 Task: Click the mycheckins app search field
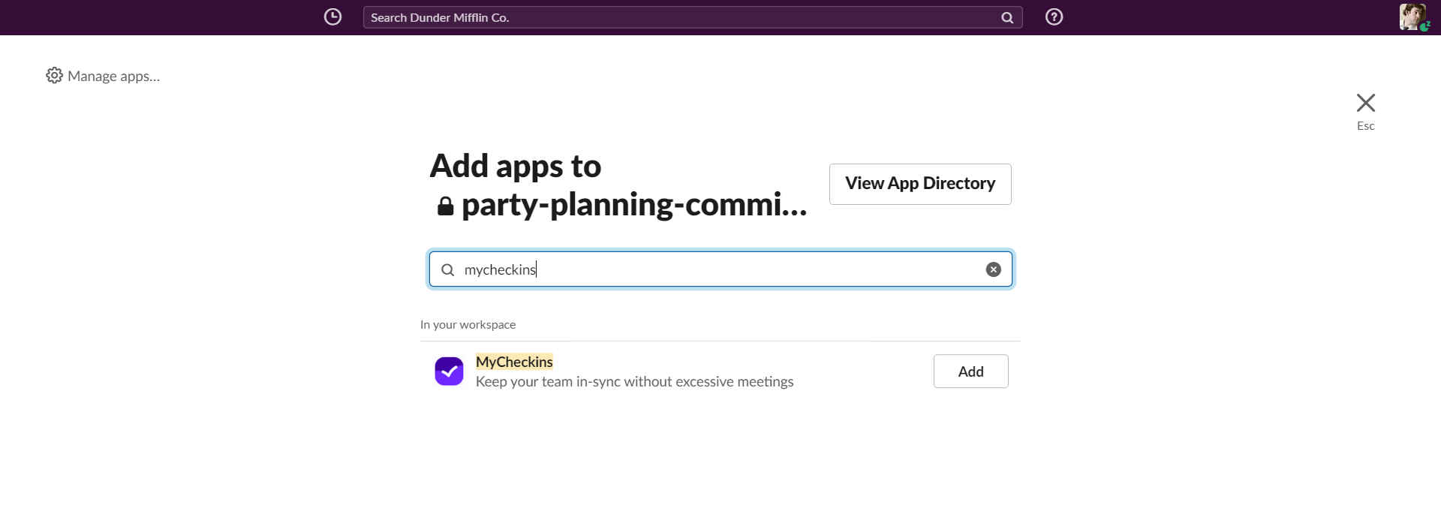click(x=720, y=269)
